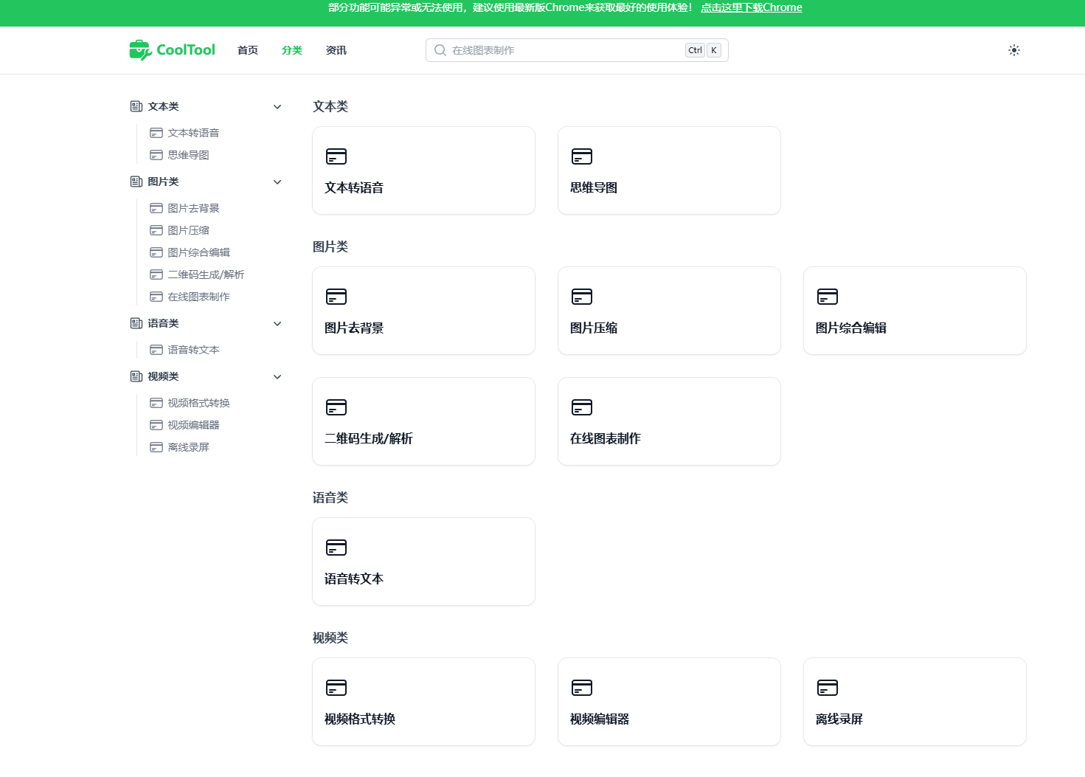The width and height of the screenshot is (1085, 777).
Task: Select 视频格式转换 in the sidebar
Action: point(198,403)
